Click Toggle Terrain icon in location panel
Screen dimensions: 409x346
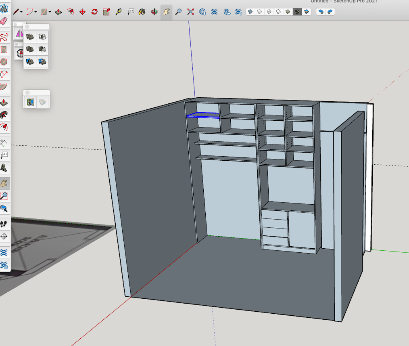42,102
